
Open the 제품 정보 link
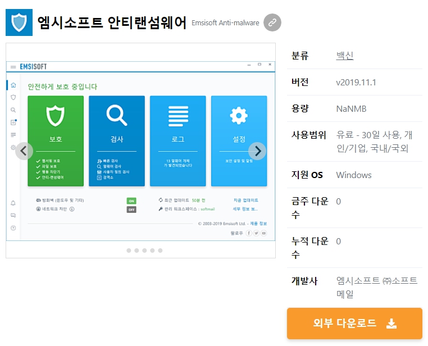(x=258, y=224)
